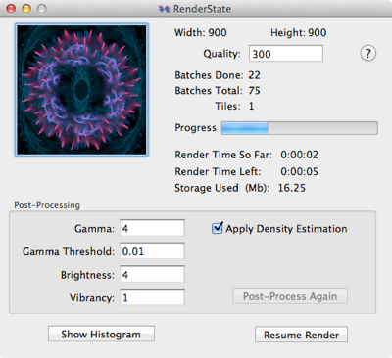392x358 pixels.
Task: Click the Quality input field
Action: click(286, 54)
